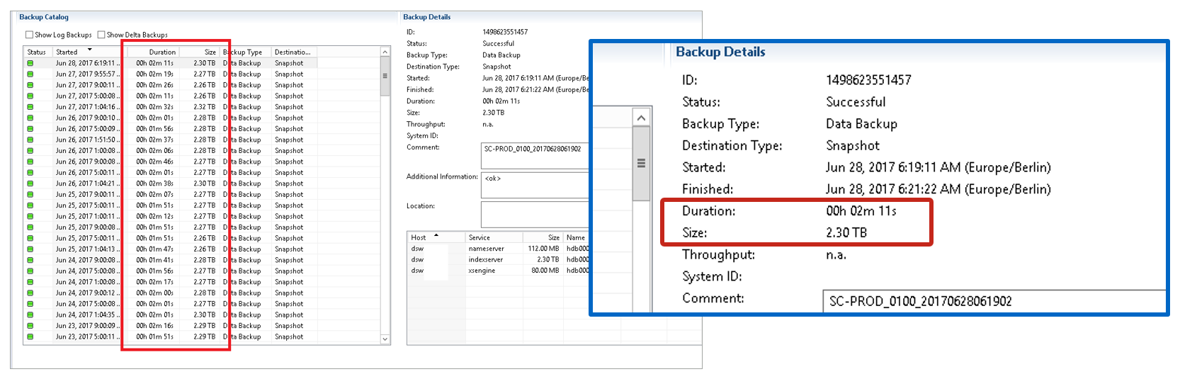Image resolution: width=1180 pixels, height=379 pixels.
Task: Click status icon of Jun 24, 2017 9:00:12 backup
Action: (x=30, y=293)
